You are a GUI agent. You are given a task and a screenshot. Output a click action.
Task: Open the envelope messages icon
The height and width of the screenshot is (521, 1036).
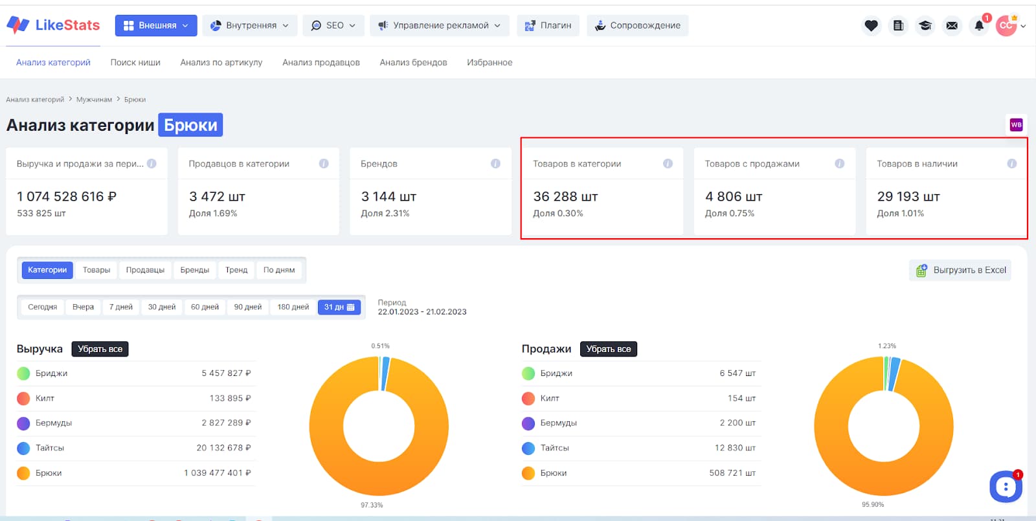tap(952, 26)
